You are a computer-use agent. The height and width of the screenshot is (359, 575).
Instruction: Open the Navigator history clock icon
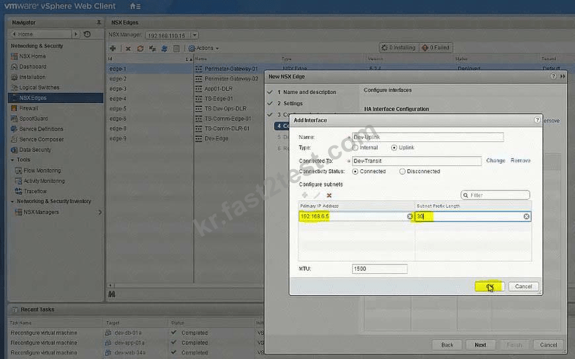point(87,34)
